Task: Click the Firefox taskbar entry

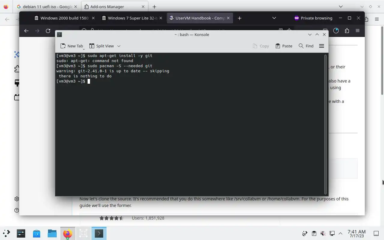Action: 68,233
